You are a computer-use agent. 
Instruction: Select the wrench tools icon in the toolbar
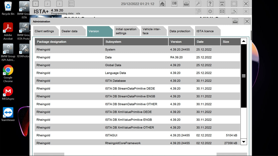pos(198,4)
